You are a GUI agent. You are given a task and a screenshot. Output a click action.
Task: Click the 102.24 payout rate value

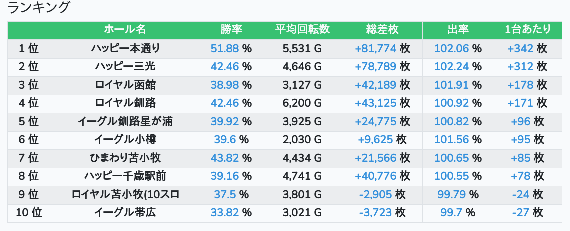(x=452, y=67)
